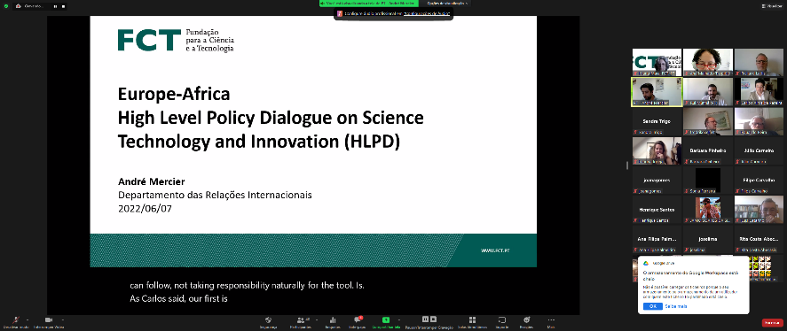This screenshot has width=787, height=331.
Task: Select the Barbara Pinheiro participant tile
Action: [x=708, y=150]
